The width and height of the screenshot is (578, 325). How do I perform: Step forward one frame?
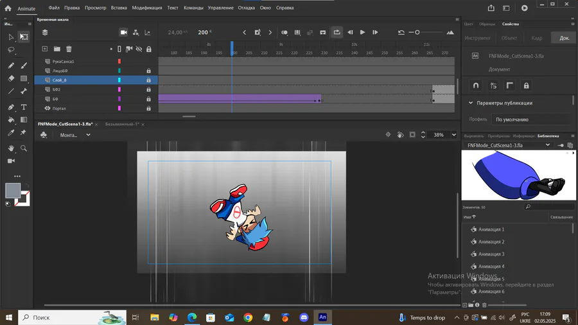click(x=375, y=32)
